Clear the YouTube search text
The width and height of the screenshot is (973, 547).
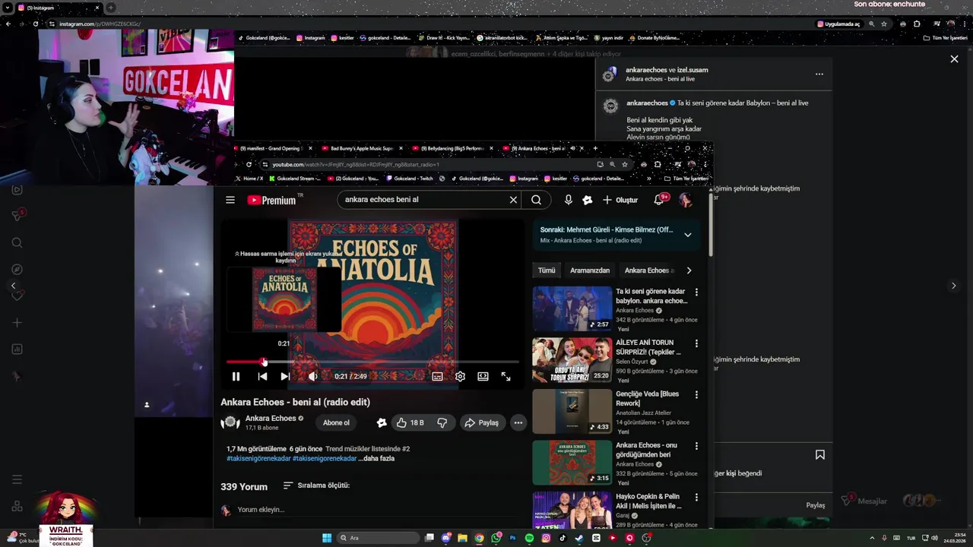pyautogui.click(x=513, y=200)
